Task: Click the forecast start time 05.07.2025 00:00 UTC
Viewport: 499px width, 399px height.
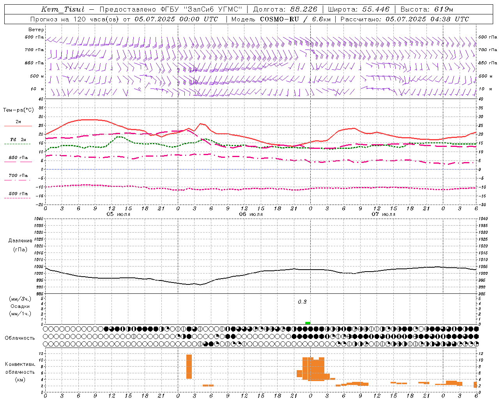Action: click(x=176, y=19)
